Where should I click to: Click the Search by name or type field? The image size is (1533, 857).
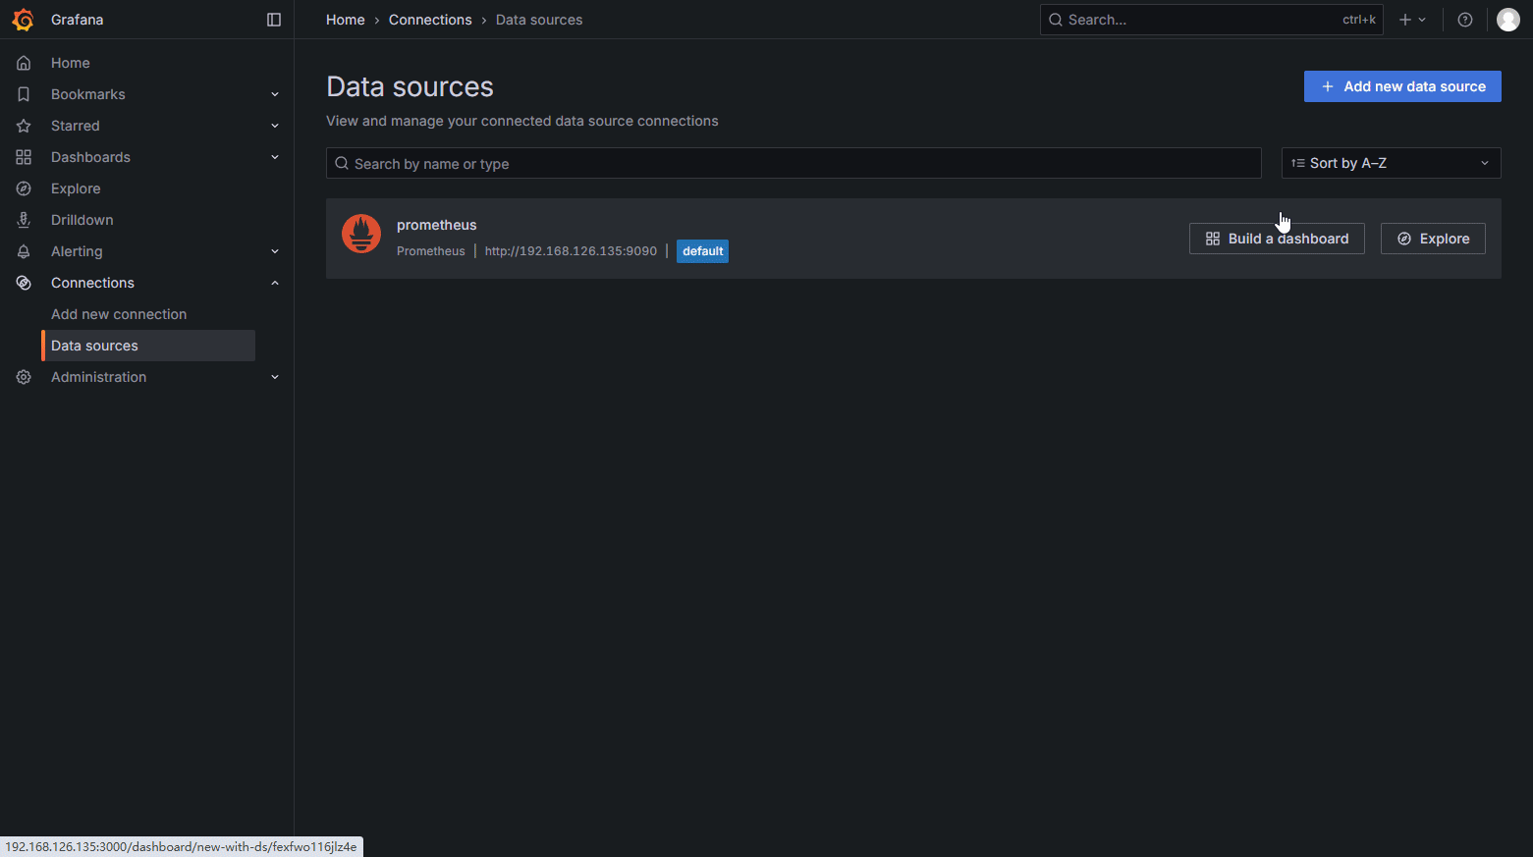794,163
